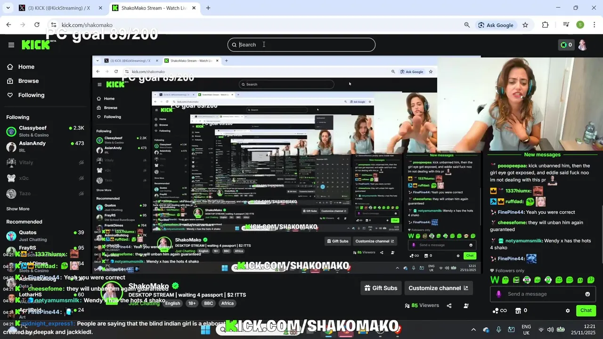This screenshot has width=603, height=339.
Task: Open the browser Extensions icon
Action: click(x=545, y=25)
